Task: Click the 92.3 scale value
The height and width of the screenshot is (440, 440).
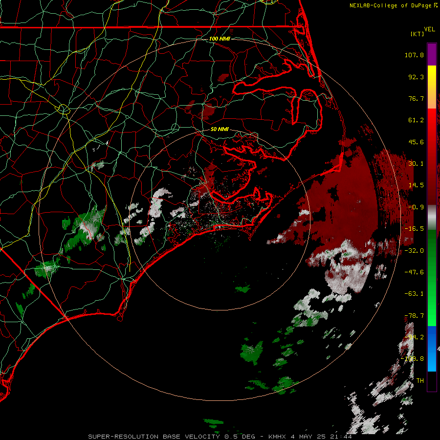Action: pos(416,77)
